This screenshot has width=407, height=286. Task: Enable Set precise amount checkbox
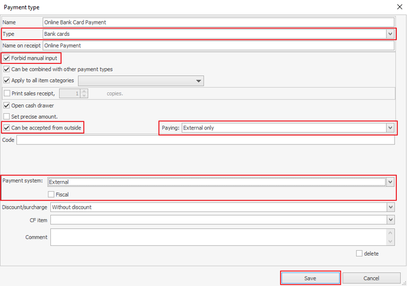(7, 116)
